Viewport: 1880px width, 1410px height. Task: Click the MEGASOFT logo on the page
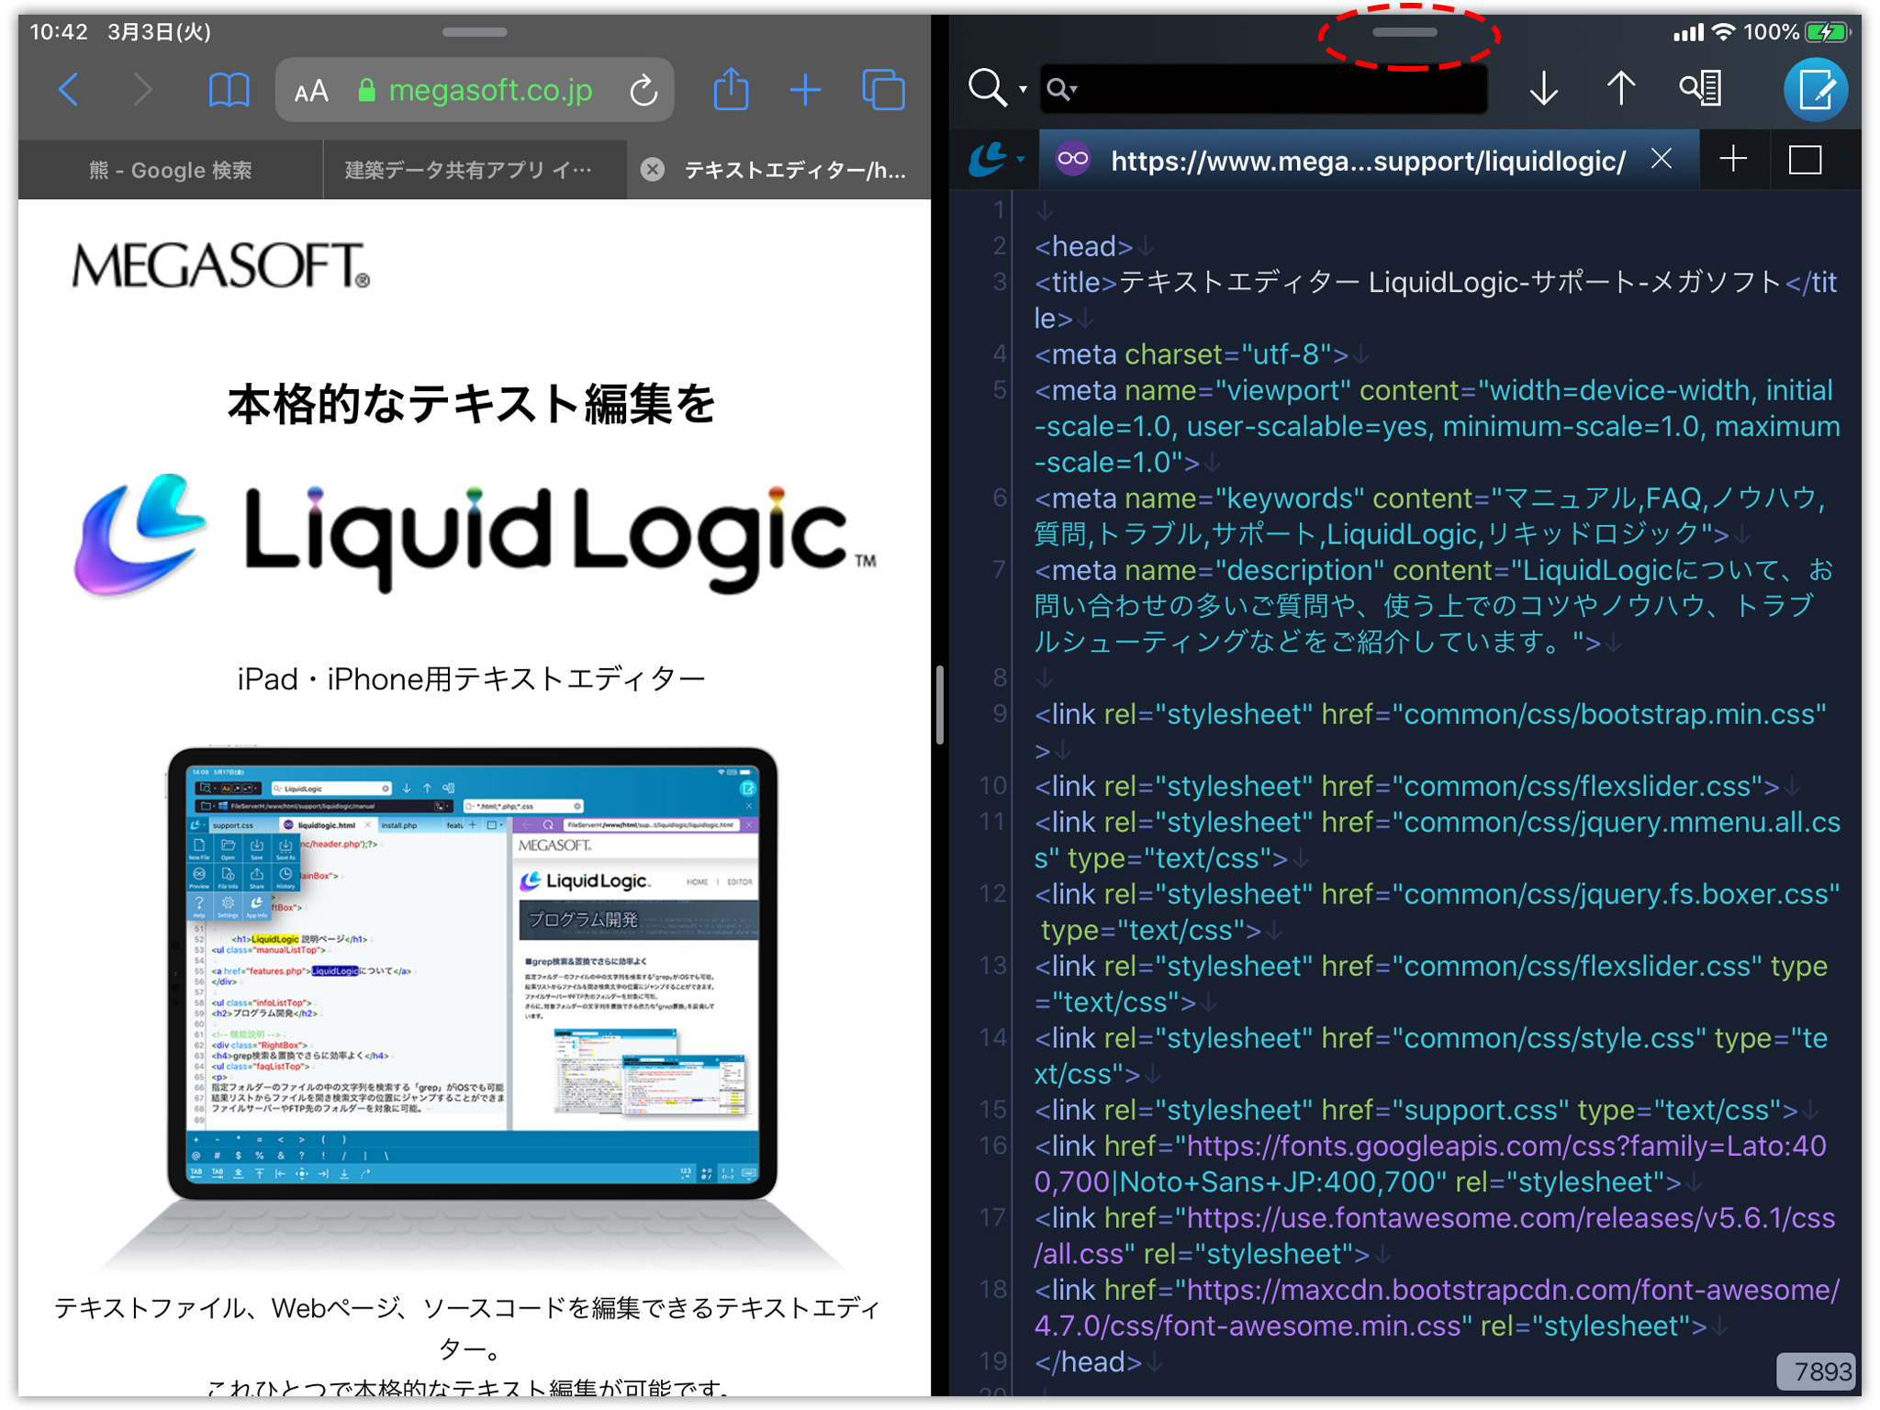tap(221, 266)
